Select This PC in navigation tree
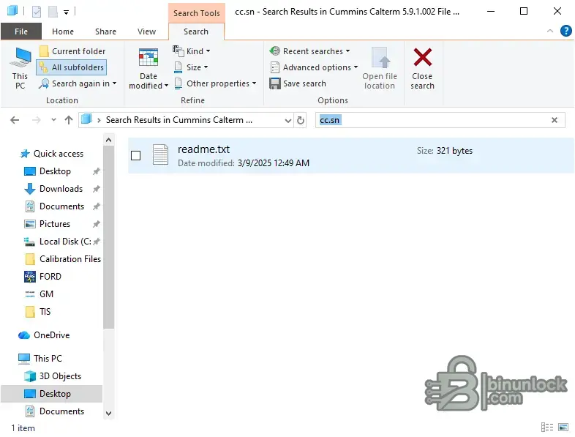This screenshot has height=437, width=575. coord(48,359)
